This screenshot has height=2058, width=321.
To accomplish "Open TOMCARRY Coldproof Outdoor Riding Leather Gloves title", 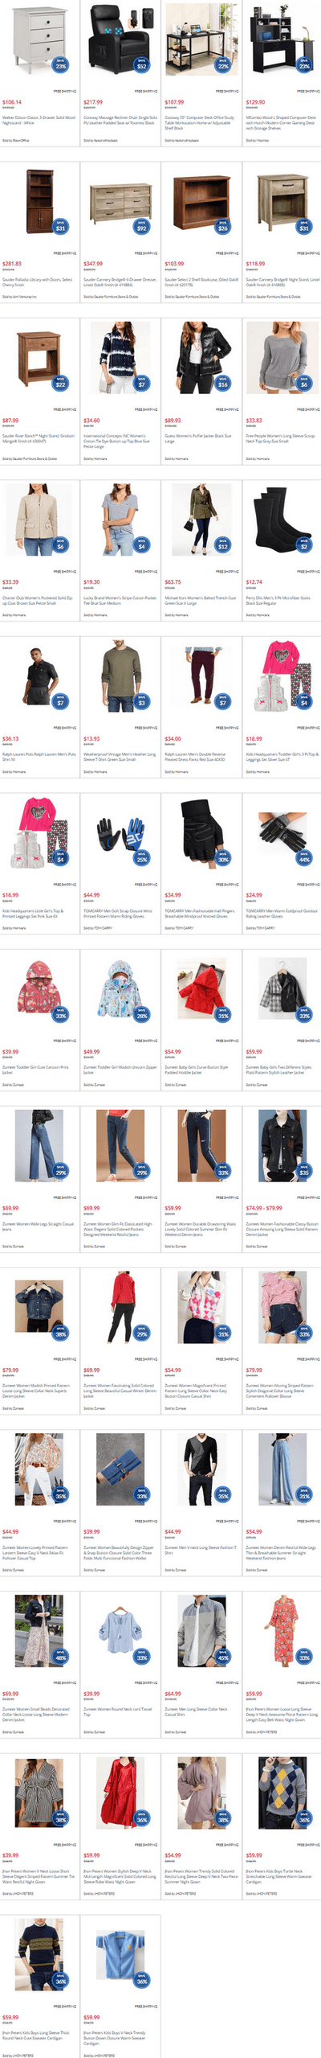I will [x=282, y=913].
